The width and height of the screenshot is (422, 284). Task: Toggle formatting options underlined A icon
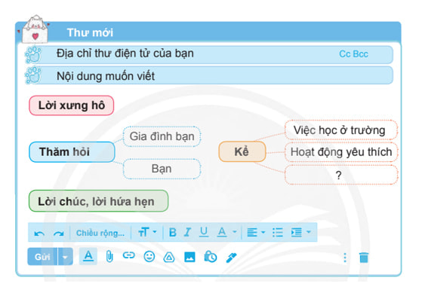[88, 256]
